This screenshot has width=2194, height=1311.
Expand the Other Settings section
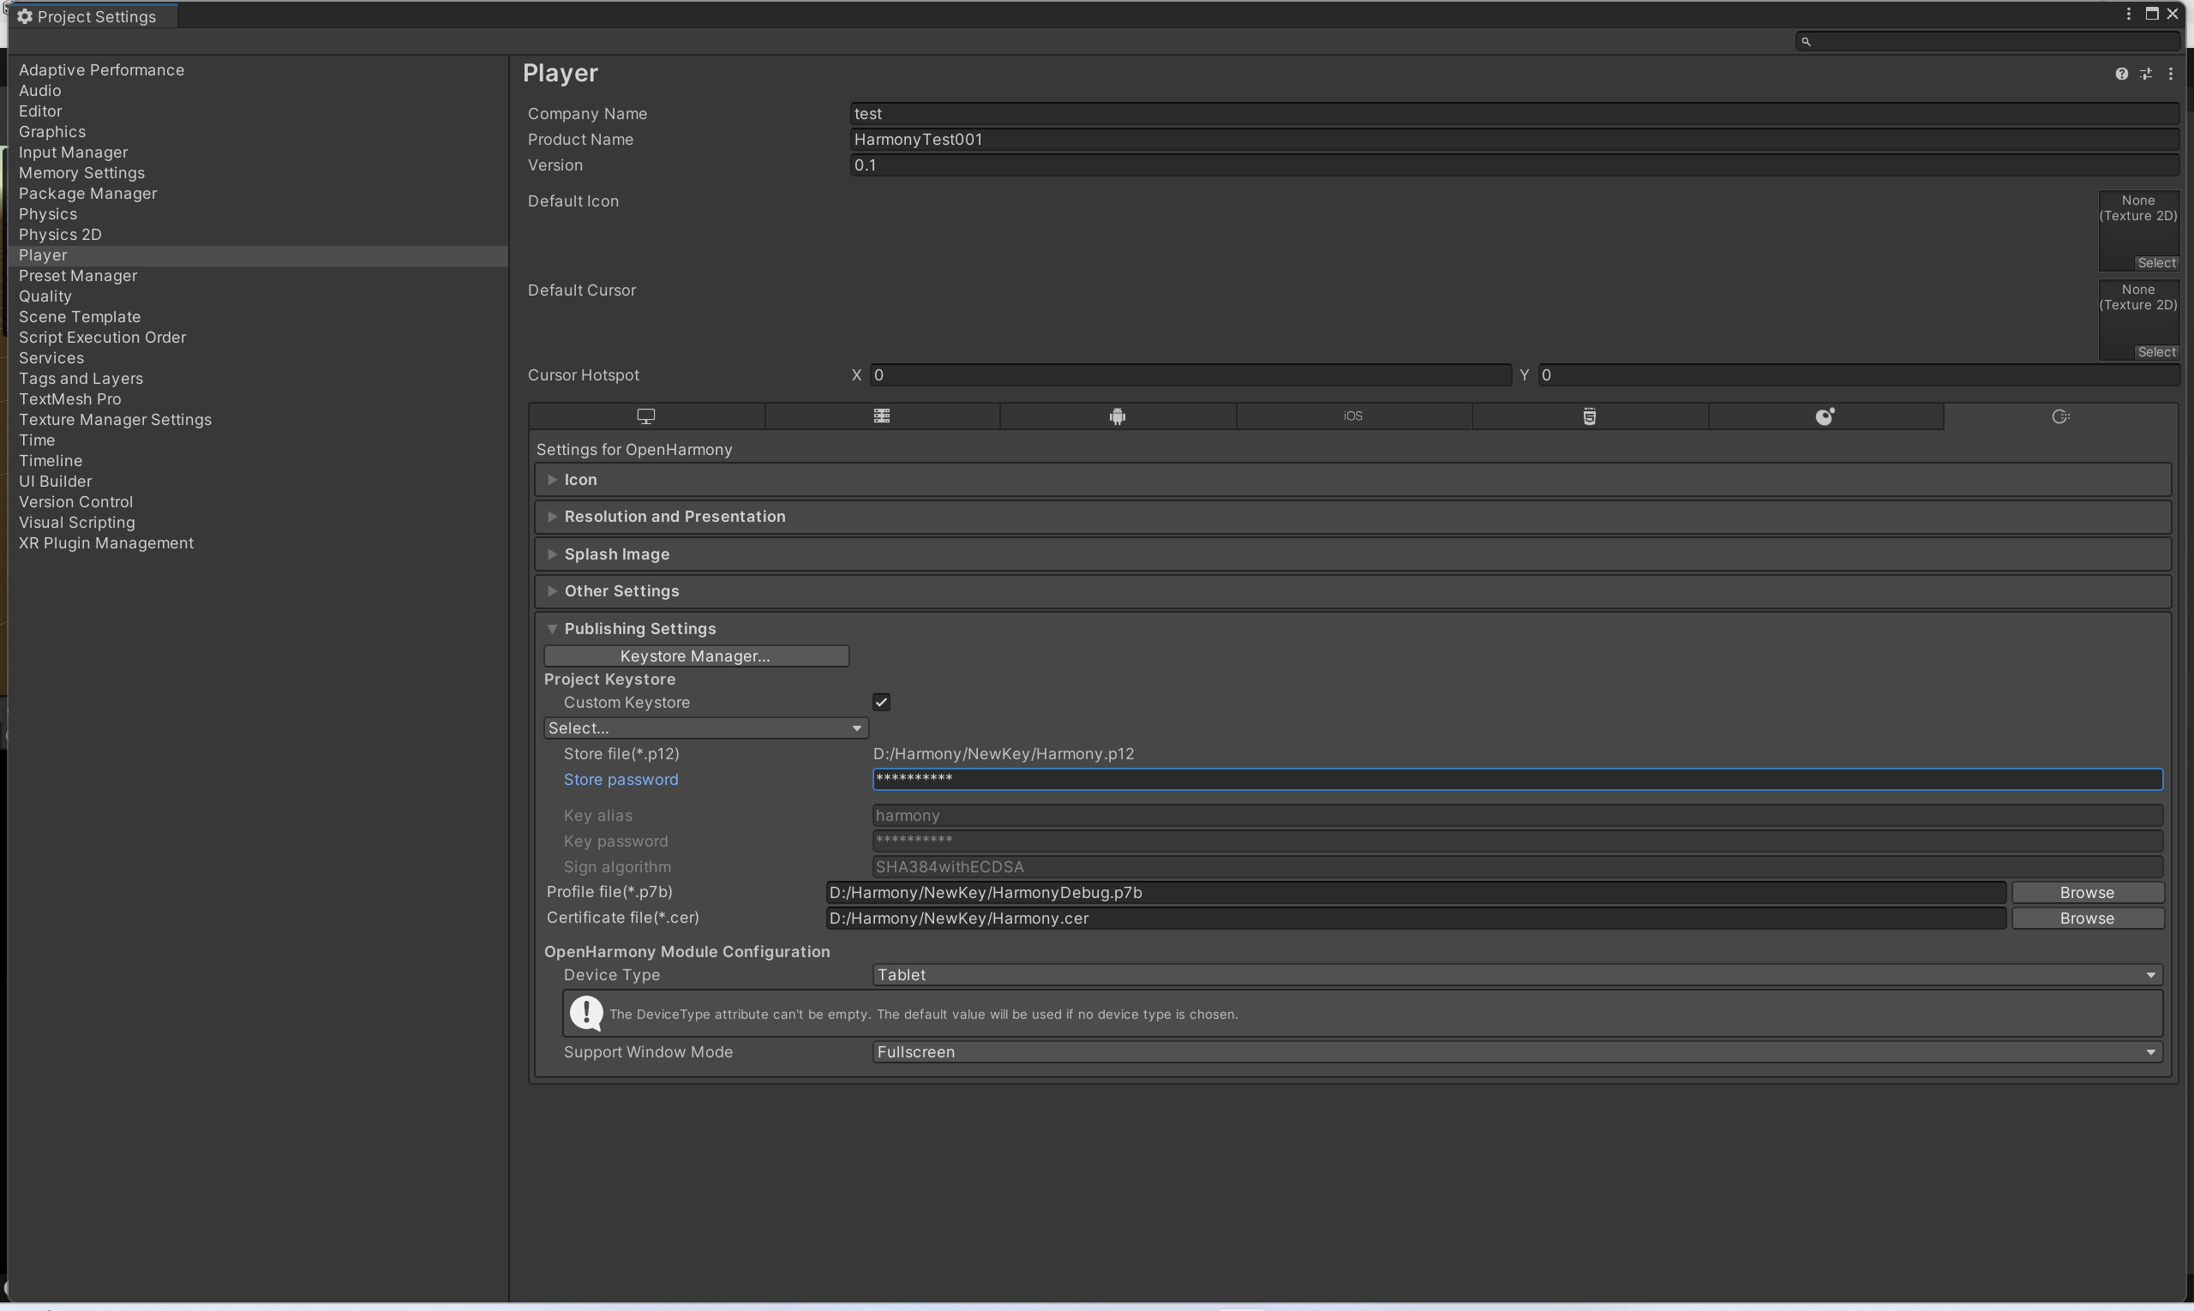[x=1352, y=591]
